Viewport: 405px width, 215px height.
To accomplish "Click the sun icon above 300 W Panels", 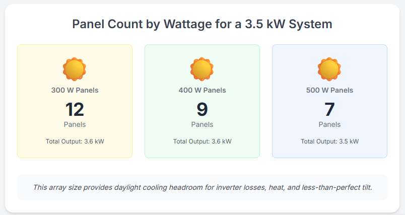I will click(75, 69).
